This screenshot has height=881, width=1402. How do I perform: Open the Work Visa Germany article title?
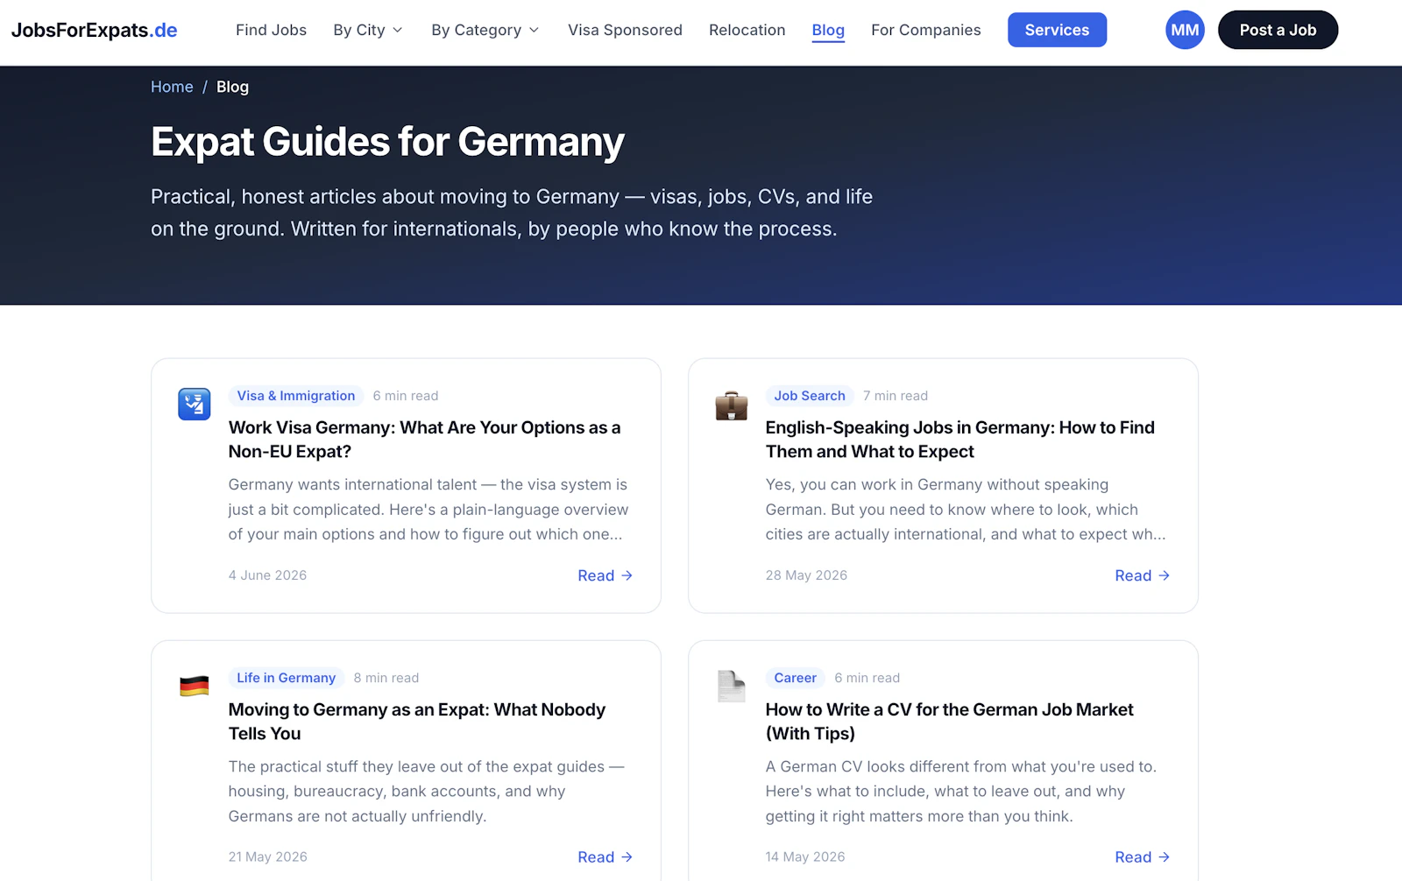point(424,440)
